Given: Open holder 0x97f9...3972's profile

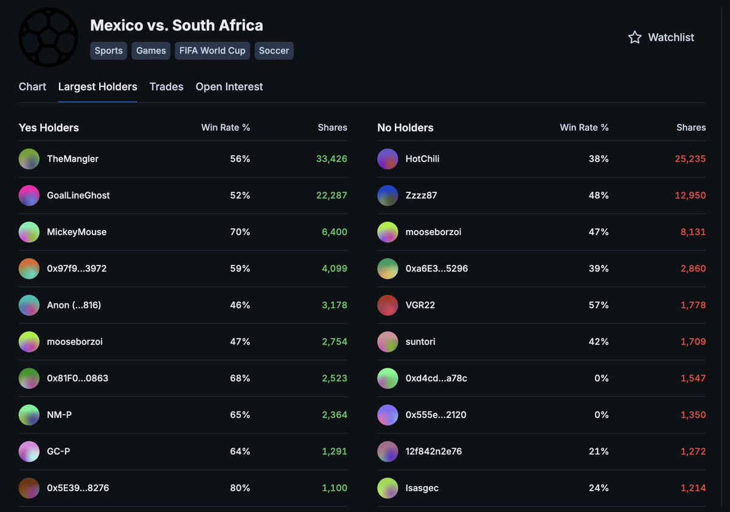Looking at the screenshot, I should pos(77,268).
